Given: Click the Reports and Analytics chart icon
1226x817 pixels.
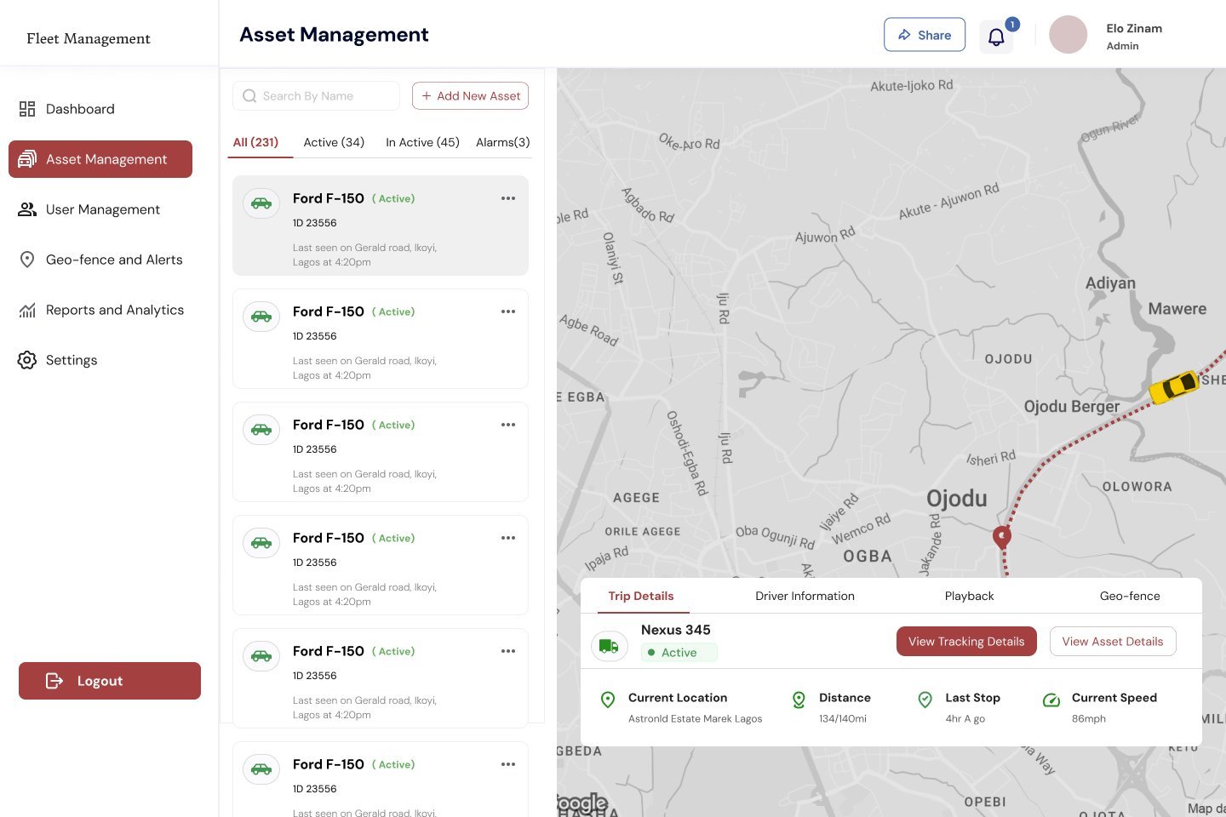Looking at the screenshot, I should point(27,310).
